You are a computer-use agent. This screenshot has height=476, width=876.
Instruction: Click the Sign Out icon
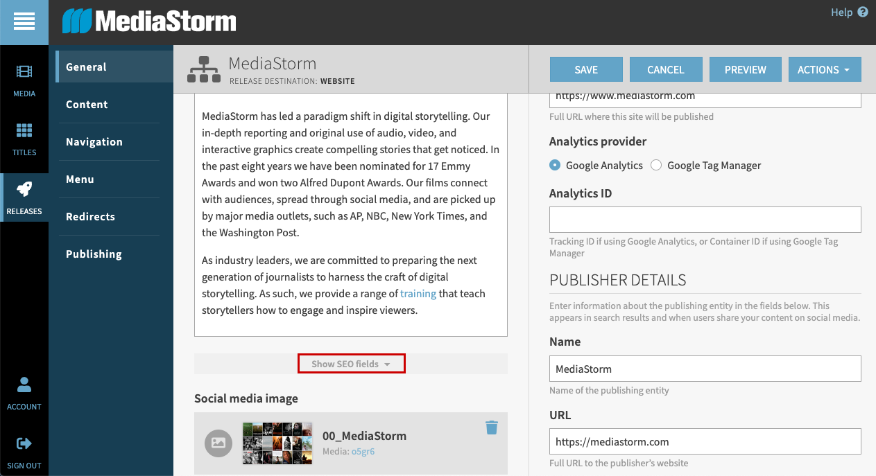tap(24, 444)
